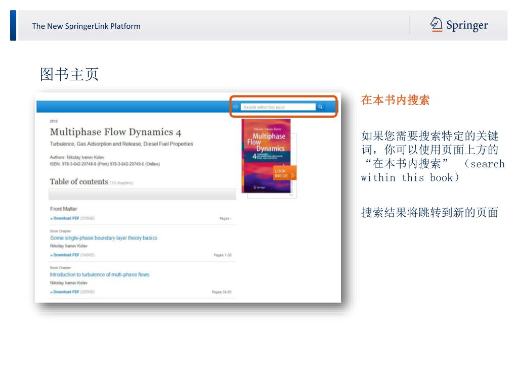The image size is (518, 388).
Task: Click the magnifier search button
Action: click(320, 107)
